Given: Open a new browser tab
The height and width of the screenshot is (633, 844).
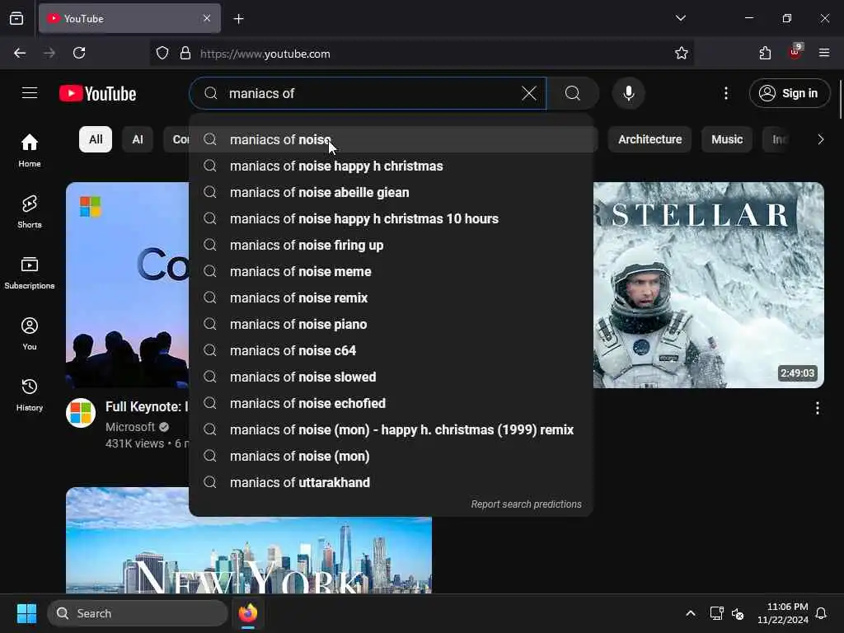Looking at the screenshot, I should (x=238, y=19).
